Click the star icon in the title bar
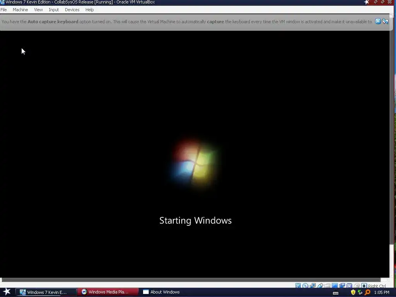 coord(367,2)
